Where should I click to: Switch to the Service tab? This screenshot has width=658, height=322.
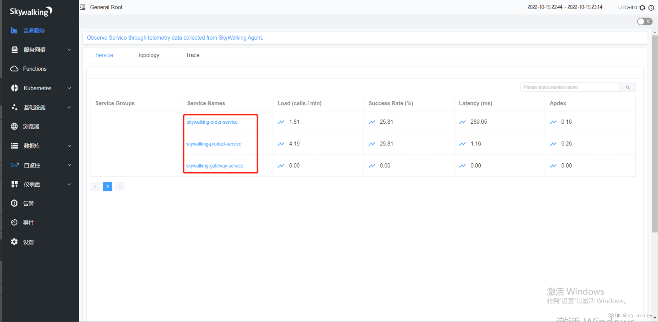104,55
